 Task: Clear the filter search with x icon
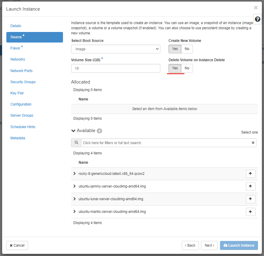pyautogui.click(x=253, y=143)
